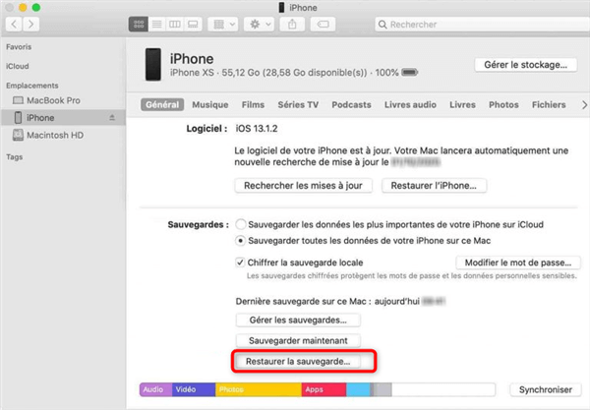This screenshot has width=590, height=410.
Task: Open the Livres tab
Action: [462, 104]
